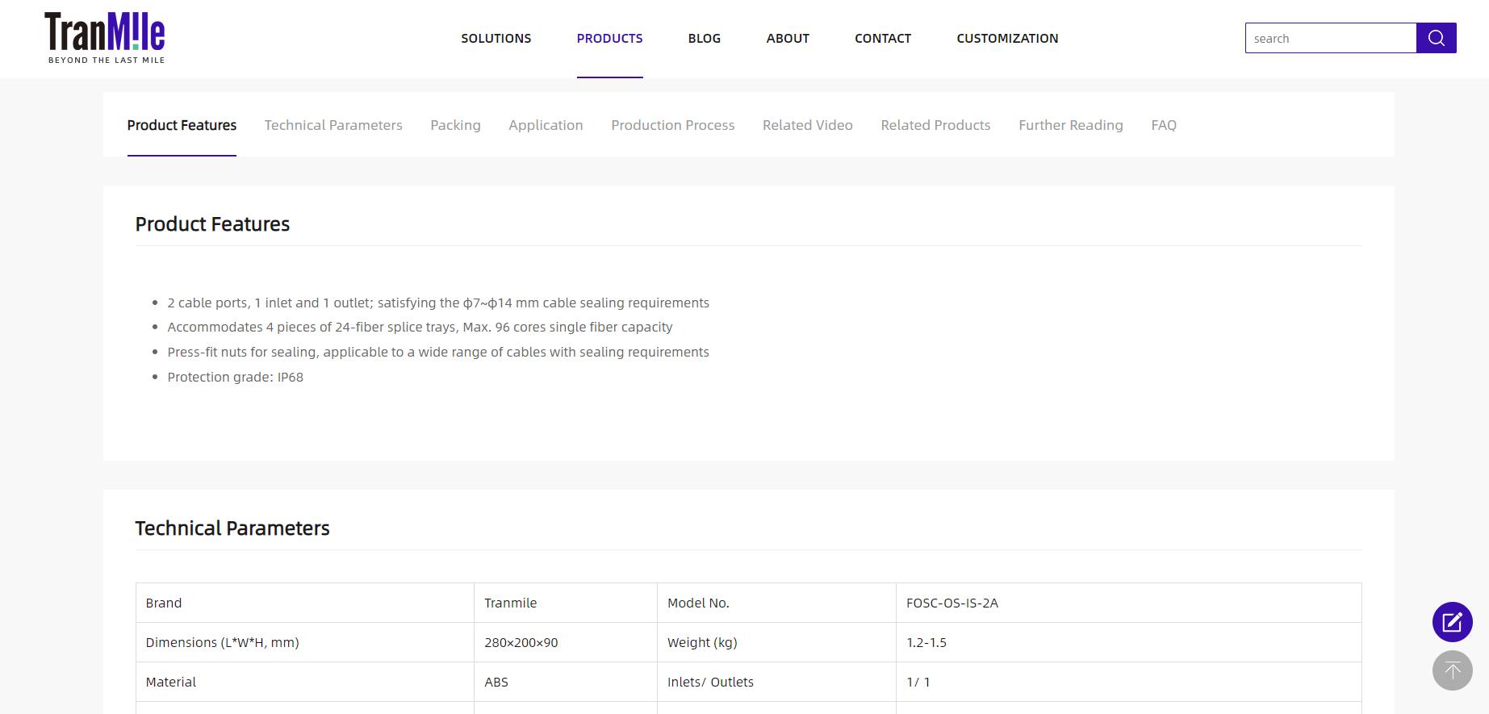Switch to Technical Parameters tab
This screenshot has width=1489, height=714.
tap(333, 125)
